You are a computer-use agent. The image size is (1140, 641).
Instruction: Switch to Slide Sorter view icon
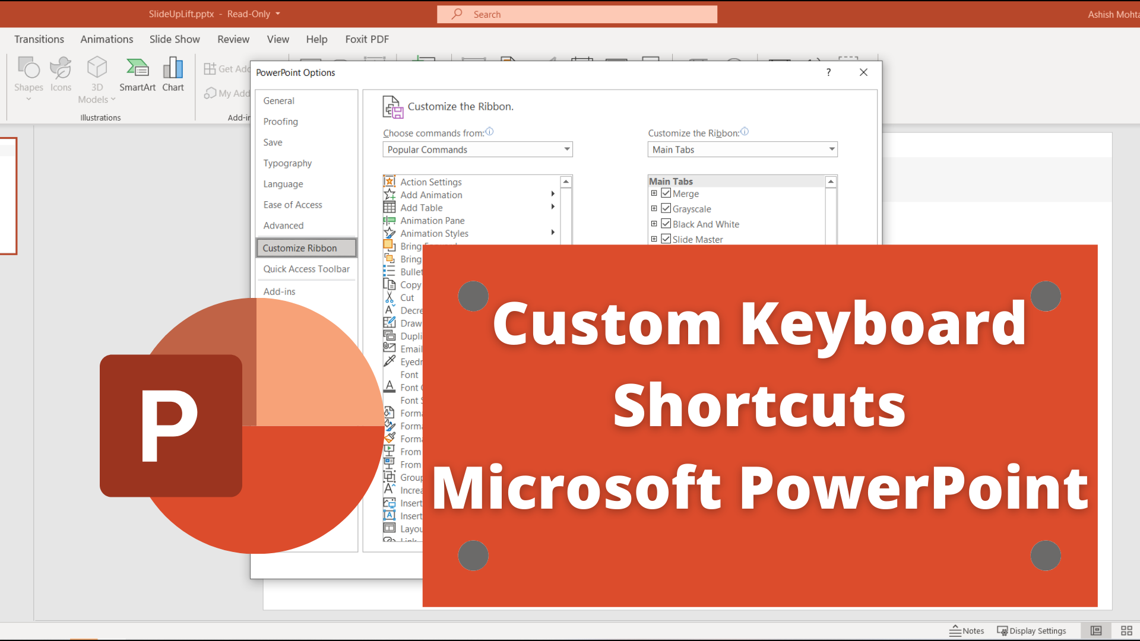click(x=1126, y=631)
